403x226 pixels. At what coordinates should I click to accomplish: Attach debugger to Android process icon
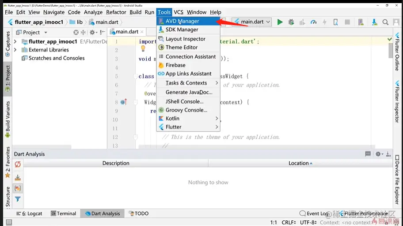pyautogui.click(x=336, y=22)
